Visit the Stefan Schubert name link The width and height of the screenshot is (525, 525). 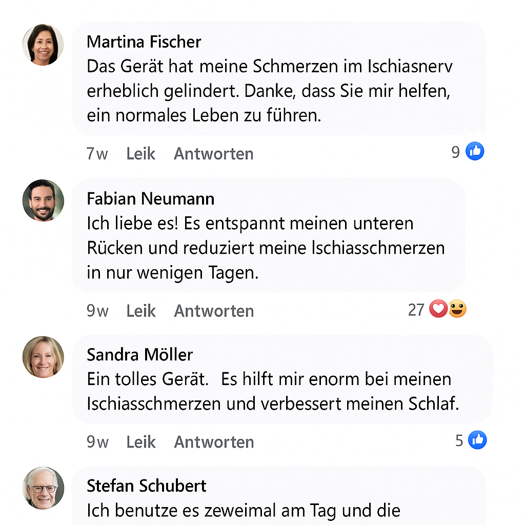tap(147, 486)
